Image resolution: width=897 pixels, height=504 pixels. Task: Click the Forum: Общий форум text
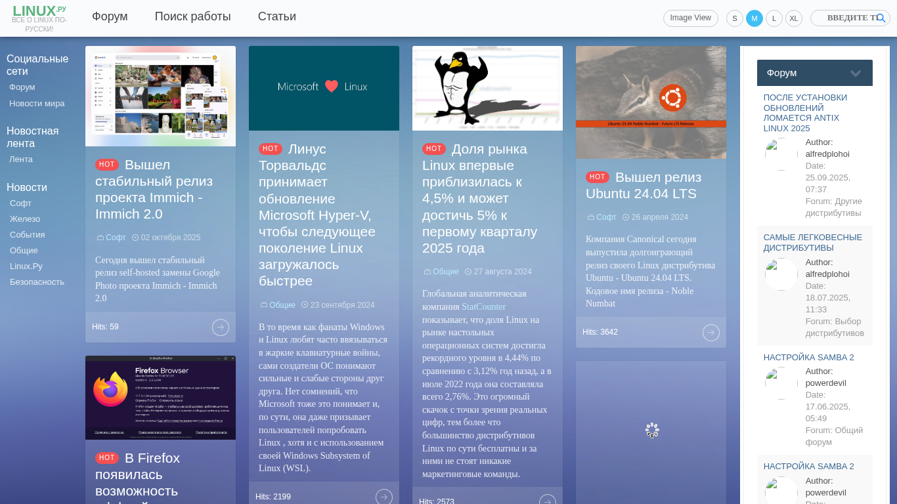coord(834,436)
